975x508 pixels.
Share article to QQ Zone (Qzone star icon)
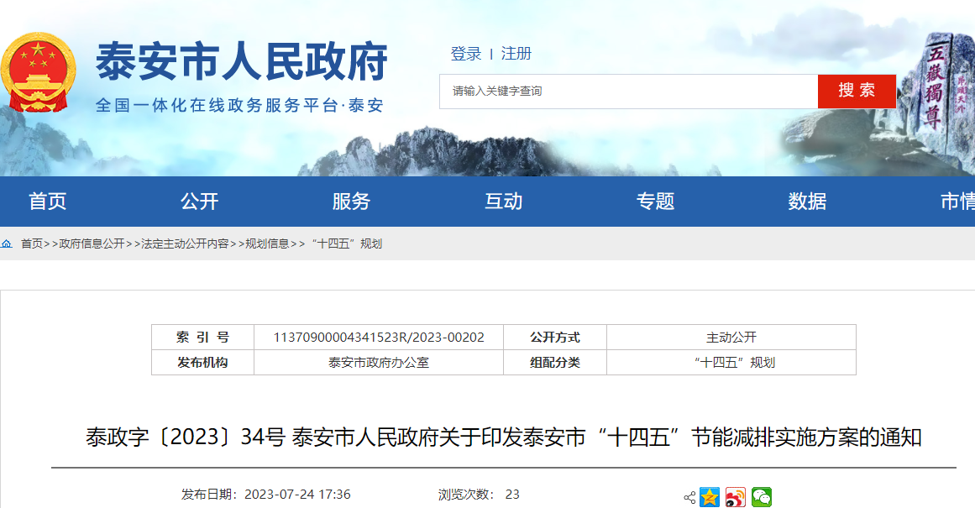[x=710, y=497]
